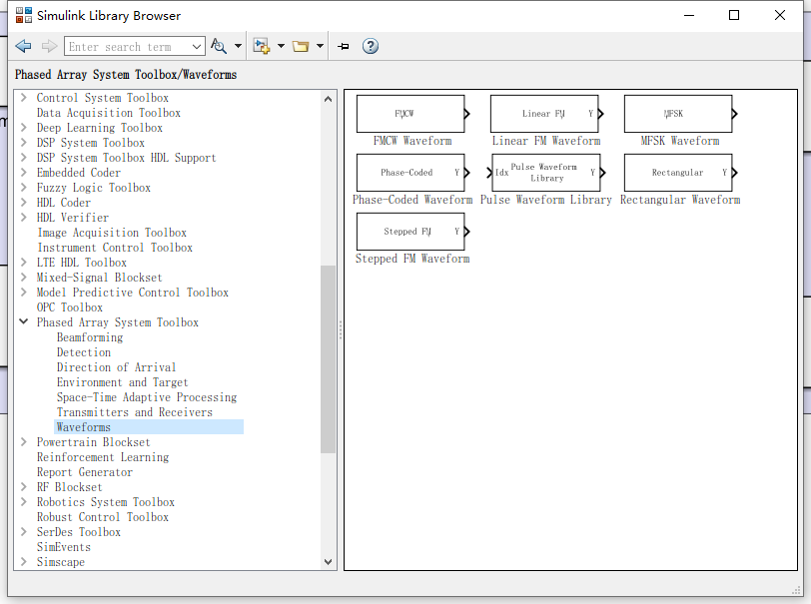The image size is (811, 604).
Task: Maximize the Simulink Library Browser window
Action: (x=733, y=15)
